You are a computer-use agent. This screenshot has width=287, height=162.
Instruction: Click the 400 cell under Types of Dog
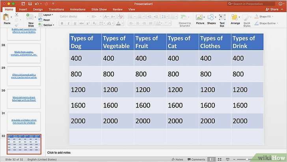(x=86, y=58)
